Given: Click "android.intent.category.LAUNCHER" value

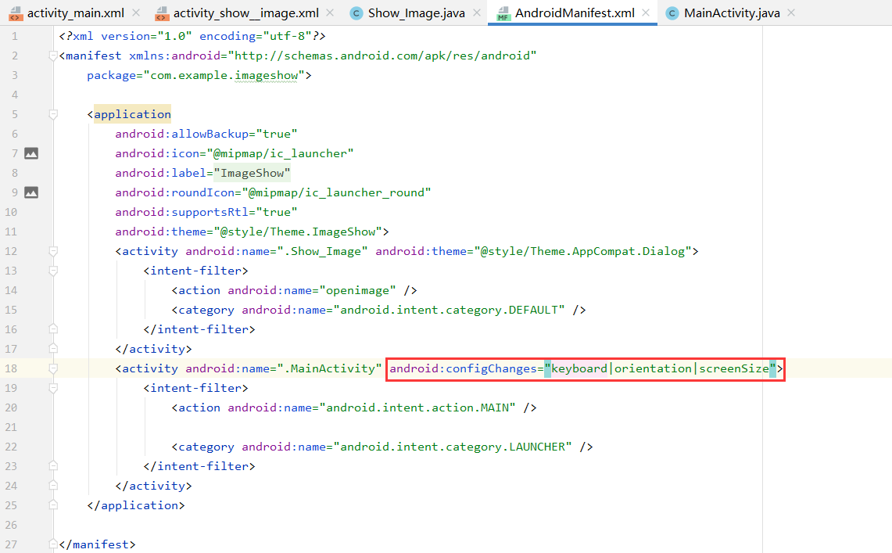Looking at the screenshot, I should point(453,447).
